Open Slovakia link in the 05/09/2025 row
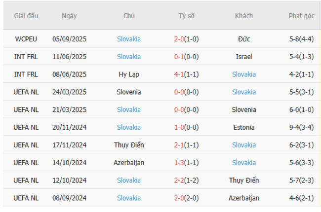The width and height of the screenshot is (321, 212). coord(129,39)
